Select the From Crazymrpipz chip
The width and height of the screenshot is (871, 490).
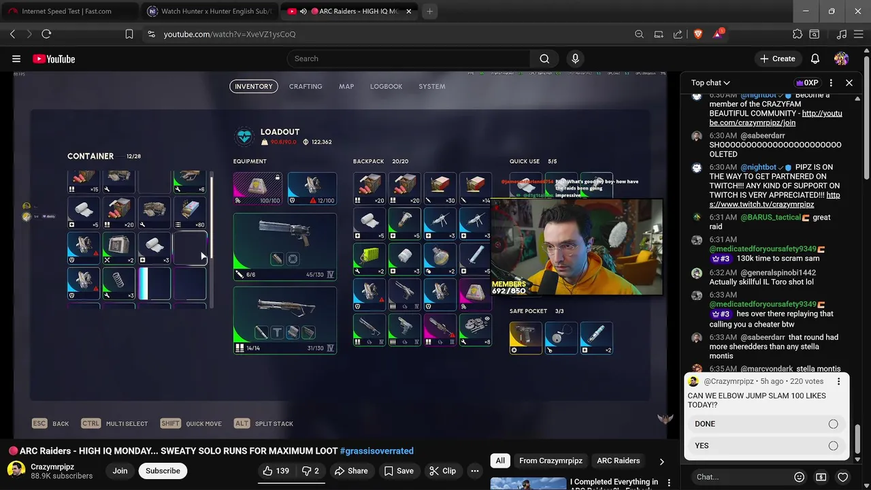tap(550, 461)
